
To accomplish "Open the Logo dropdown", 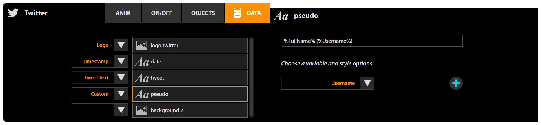I will pyautogui.click(x=121, y=45).
